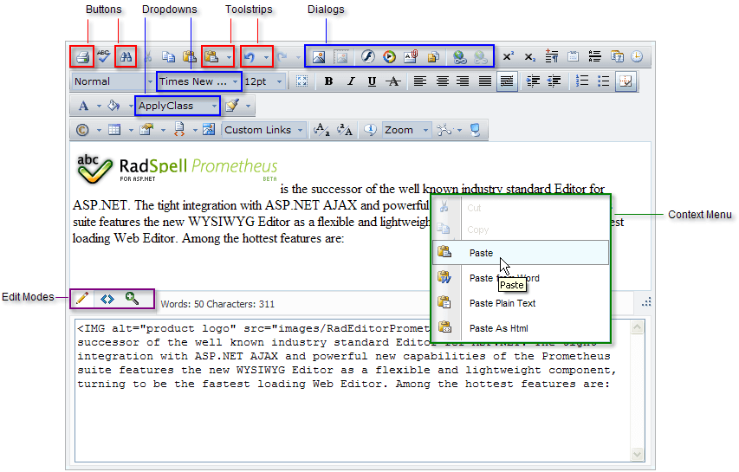This screenshot has height=472, width=739.
Task: Click the Superscript x² icon
Action: point(508,57)
